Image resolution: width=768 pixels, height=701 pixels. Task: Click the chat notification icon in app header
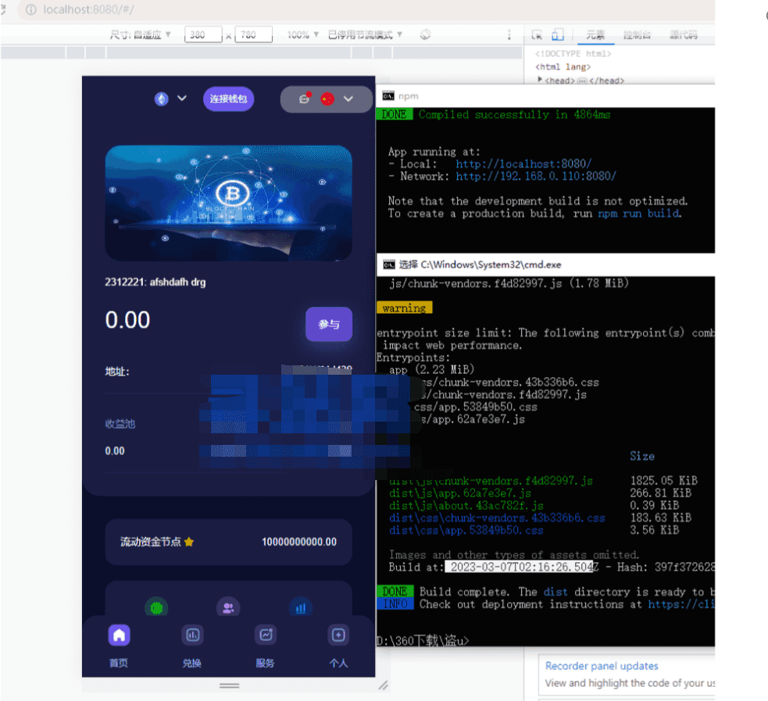pos(305,98)
